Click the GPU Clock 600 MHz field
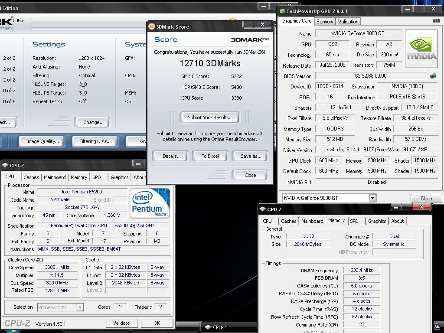The image size is (444, 333). coord(329,160)
